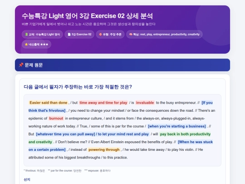The image size is (245, 184).
Task: Click highlighted phrase powering through
Action: point(104,149)
